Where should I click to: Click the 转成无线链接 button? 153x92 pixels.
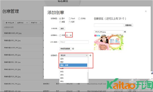pos(65,49)
